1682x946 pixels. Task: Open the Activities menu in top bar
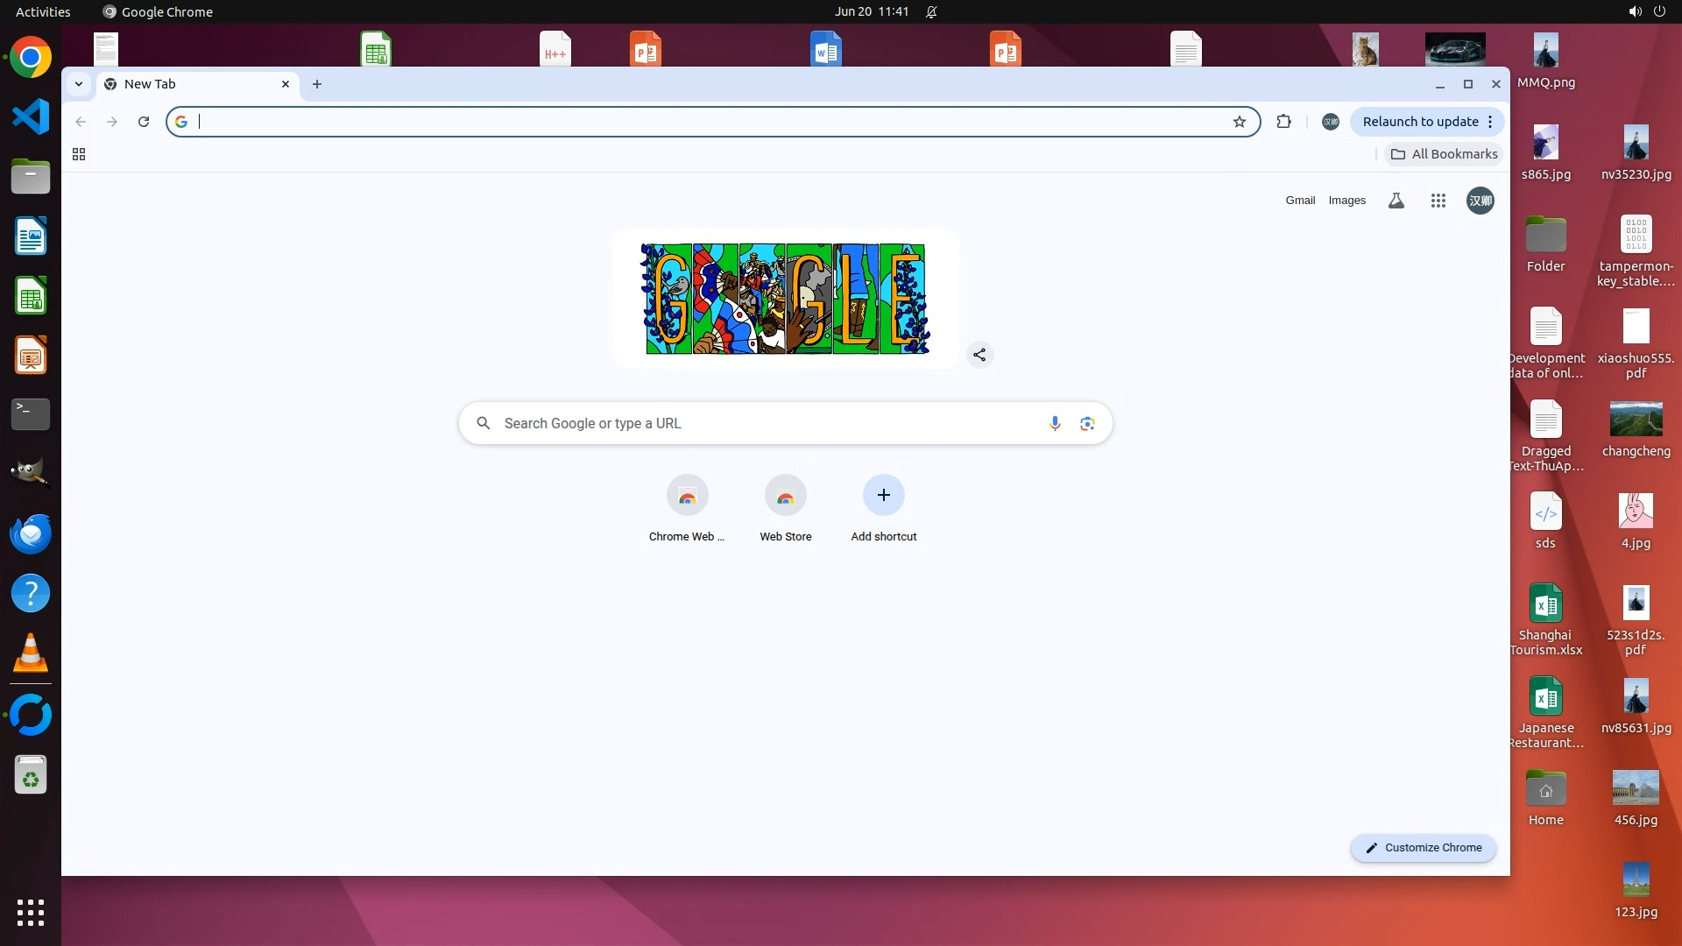pyautogui.click(x=43, y=11)
